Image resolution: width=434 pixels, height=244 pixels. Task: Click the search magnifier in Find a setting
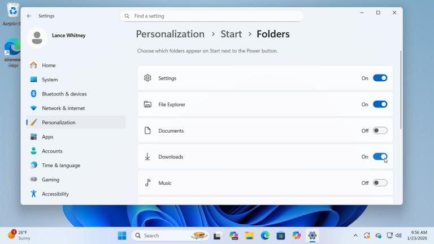tap(127, 16)
